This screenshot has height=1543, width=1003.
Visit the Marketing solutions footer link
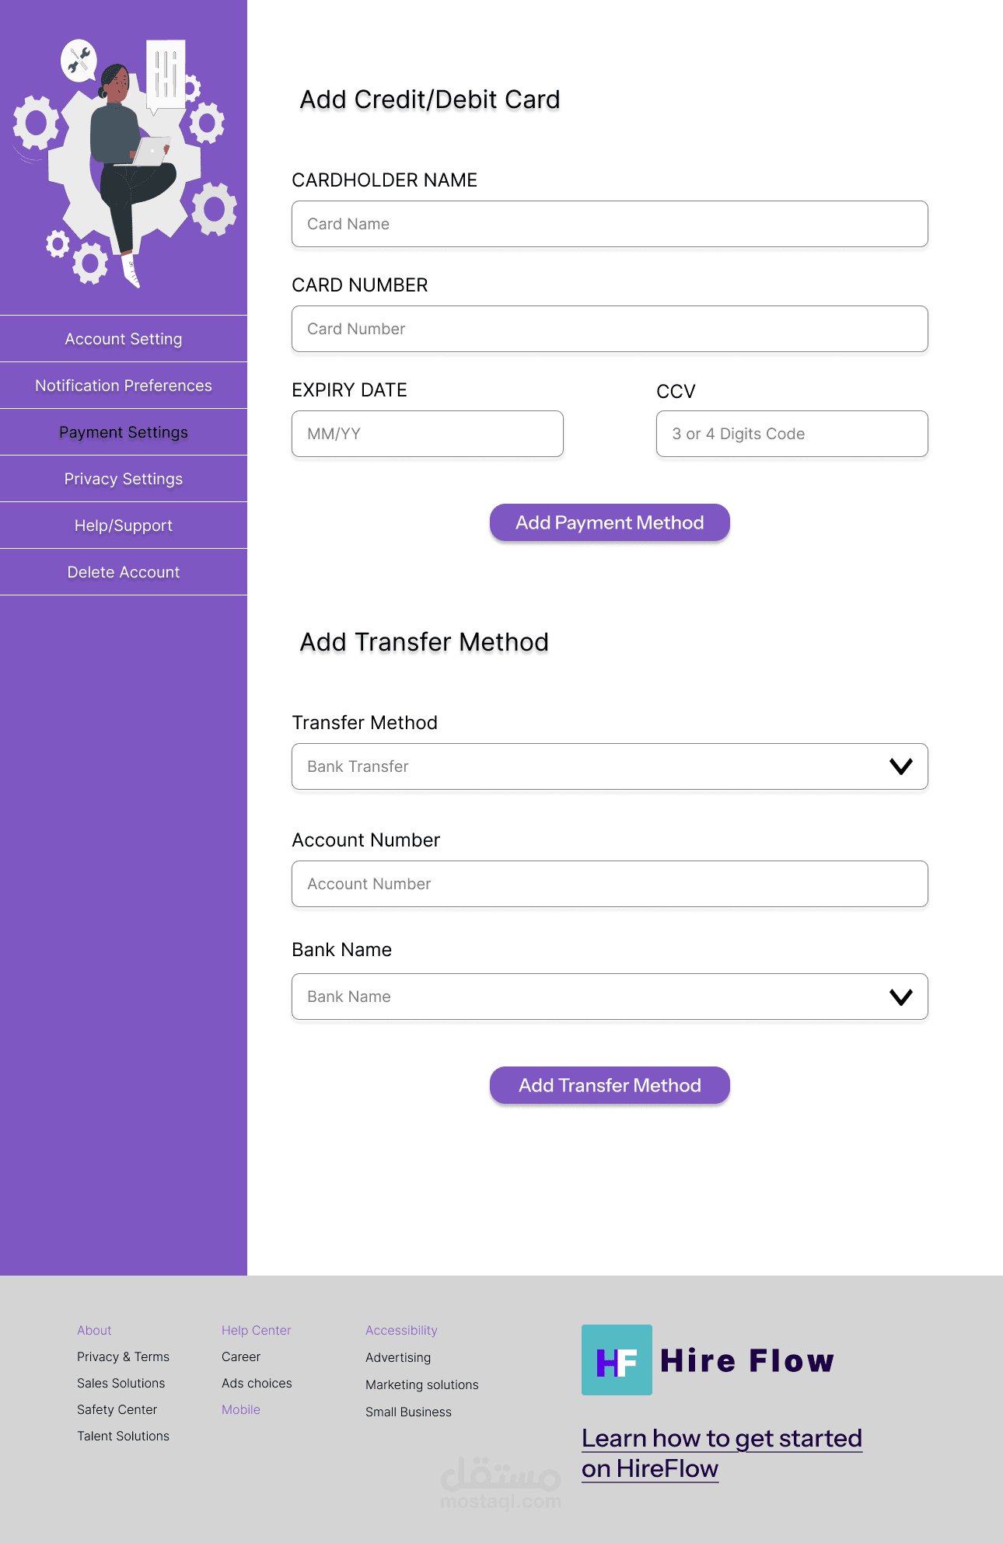click(421, 1384)
